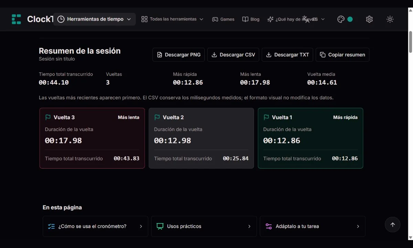The width and height of the screenshot is (413, 248).
Task: Select the teal accent color dot
Action: pyautogui.click(x=350, y=19)
